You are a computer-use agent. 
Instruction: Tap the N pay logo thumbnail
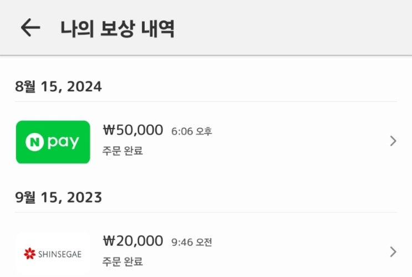click(53, 142)
